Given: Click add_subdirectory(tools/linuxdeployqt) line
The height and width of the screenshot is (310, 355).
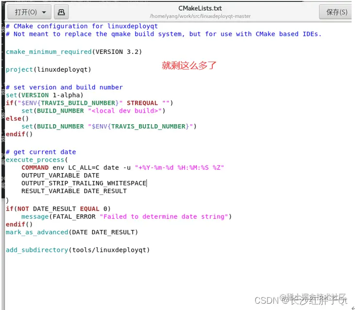Looking at the screenshot, I should click(78, 250).
